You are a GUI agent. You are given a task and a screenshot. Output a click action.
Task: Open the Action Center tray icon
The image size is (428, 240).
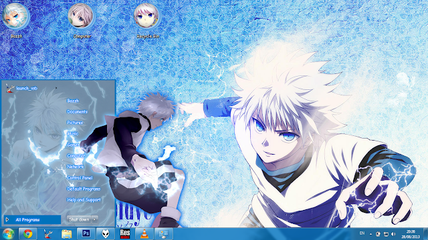[378, 234]
